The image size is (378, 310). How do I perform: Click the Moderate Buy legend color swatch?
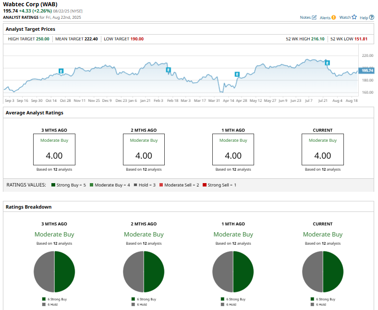point(91,185)
